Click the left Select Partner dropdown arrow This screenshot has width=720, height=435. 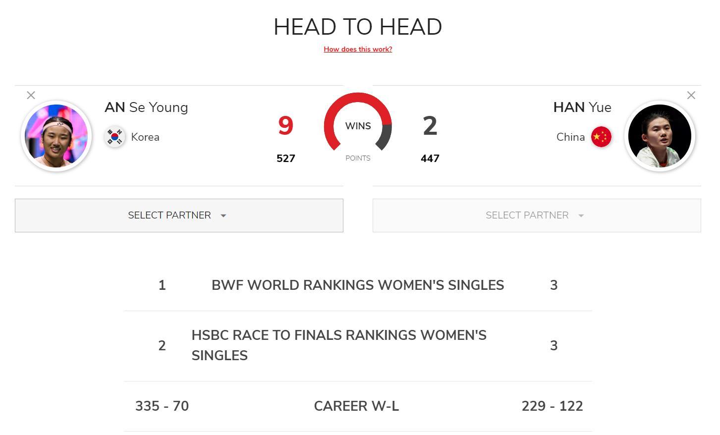pyautogui.click(x=223, y=216)
